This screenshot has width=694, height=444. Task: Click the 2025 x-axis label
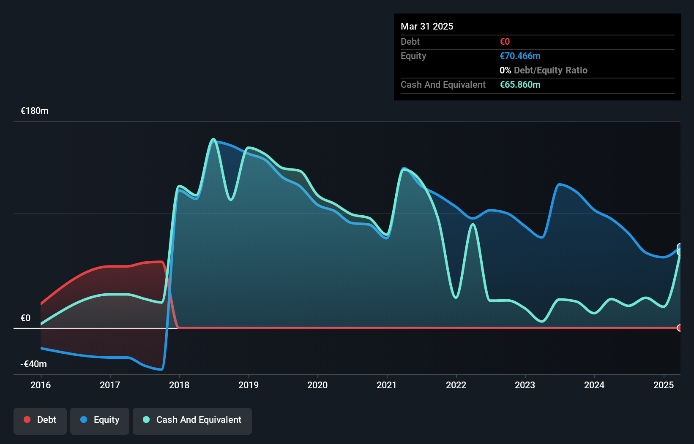click(x=664, y=385)
